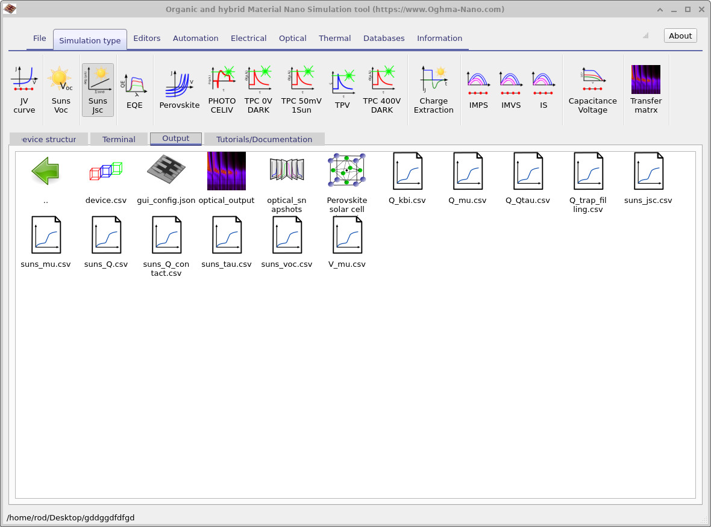Pick the Perovskite simulation type

(x=179, y=90)
